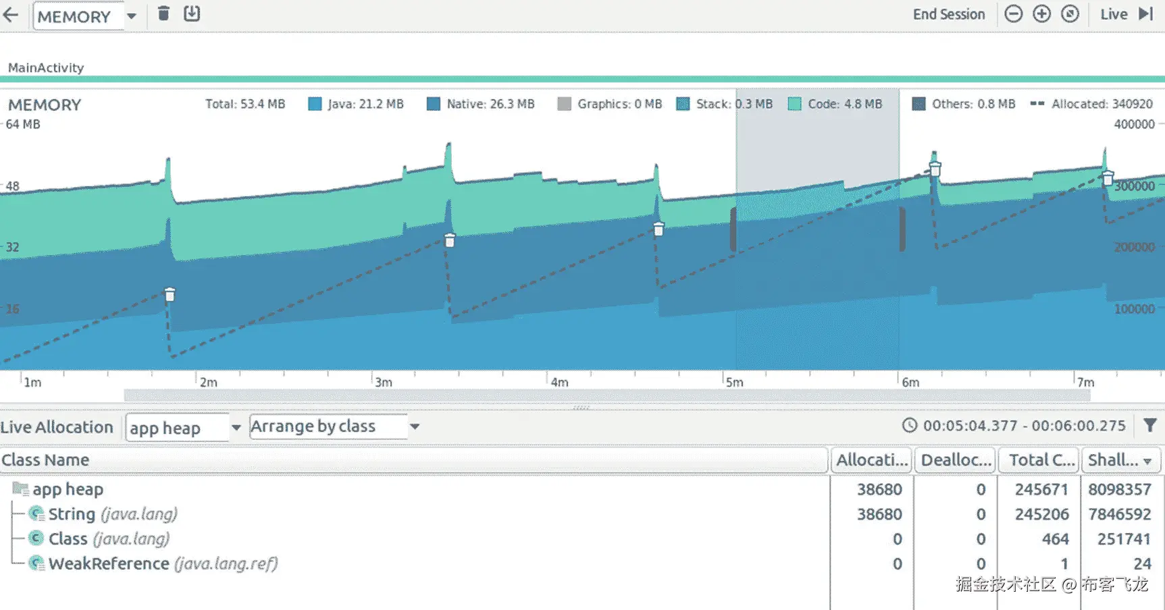Click the panel splitter grip dots
Viewport: 1165px width, 610px height.
(581, 408)
